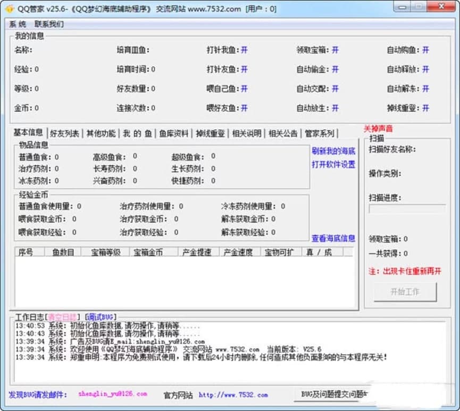Image resolution: width=460 pixels, height=411 pixels.
Task: Toggle the 自动购鱼 开 switch
Action: (425, 50)
